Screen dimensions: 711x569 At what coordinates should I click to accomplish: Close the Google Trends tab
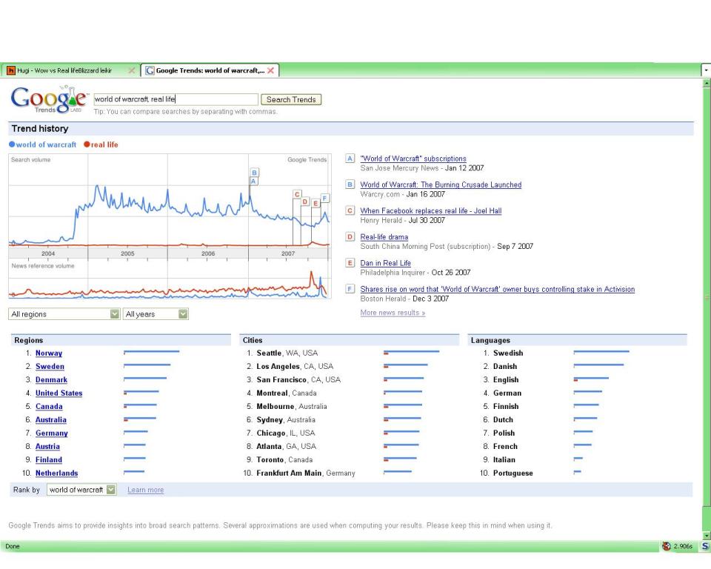click(271, 70)
